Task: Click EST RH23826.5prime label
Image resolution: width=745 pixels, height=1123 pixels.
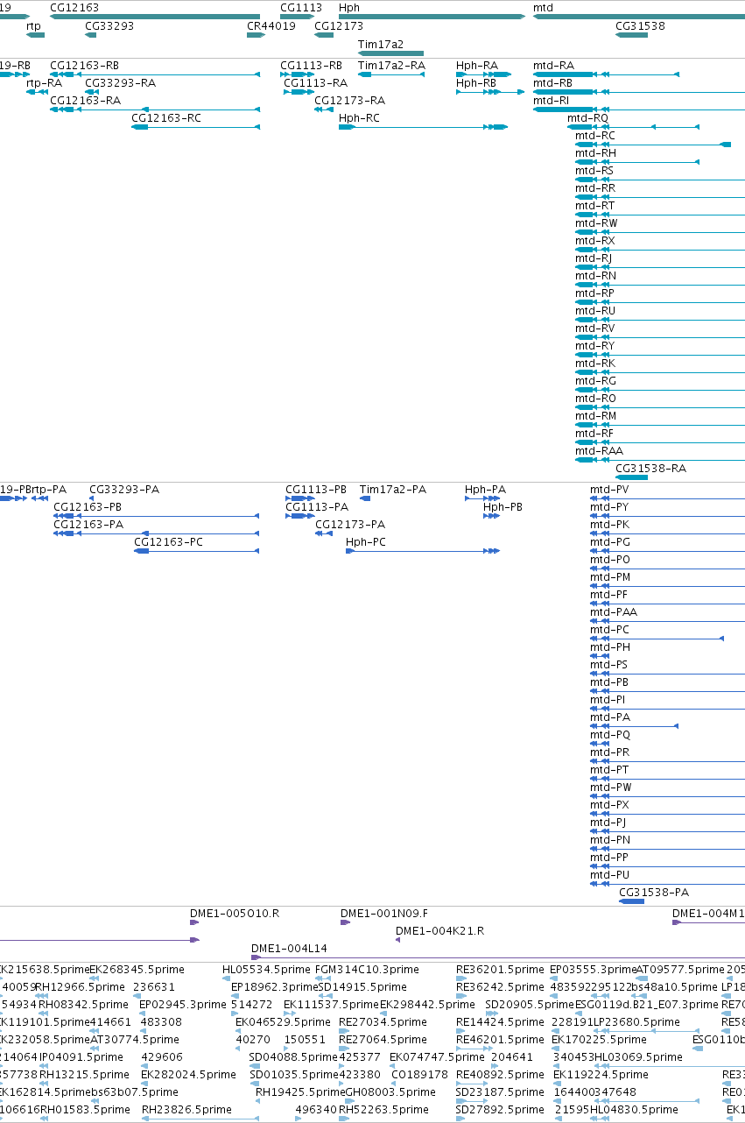Action: (186, 1109)
